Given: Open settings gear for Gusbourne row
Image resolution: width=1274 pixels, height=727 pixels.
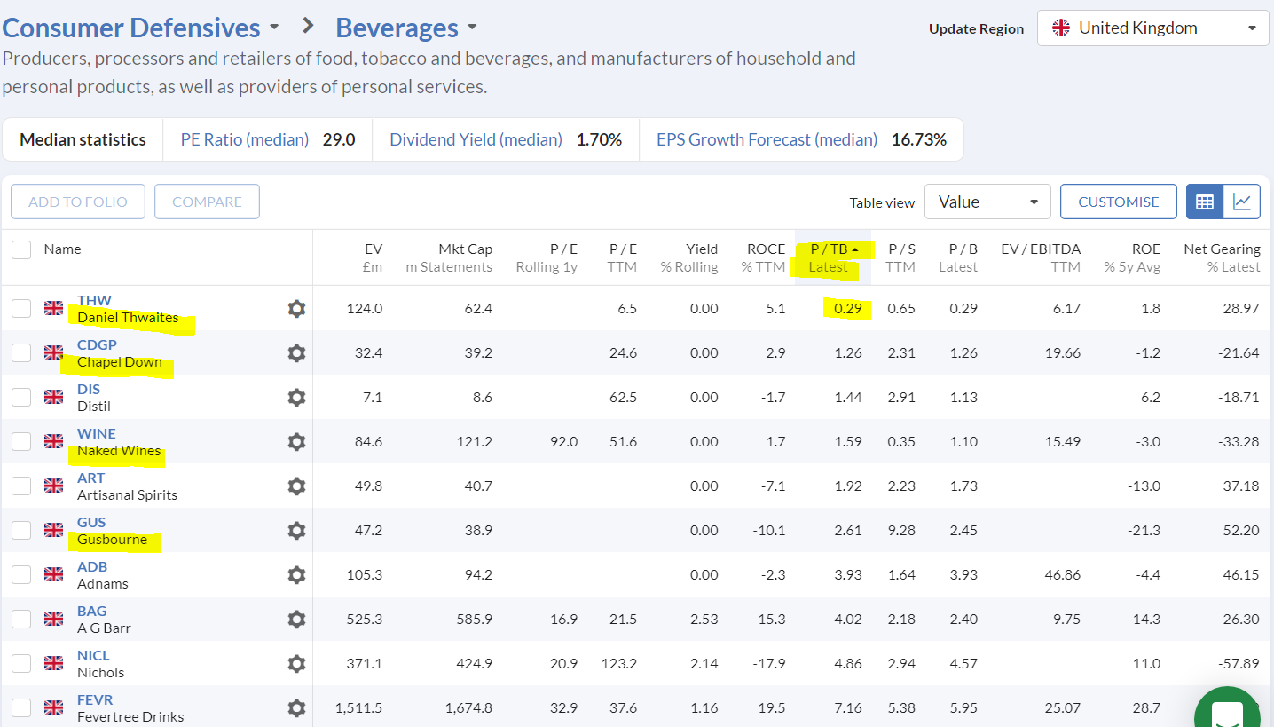Looking at the screenshot, I should [x=296, y=531].
